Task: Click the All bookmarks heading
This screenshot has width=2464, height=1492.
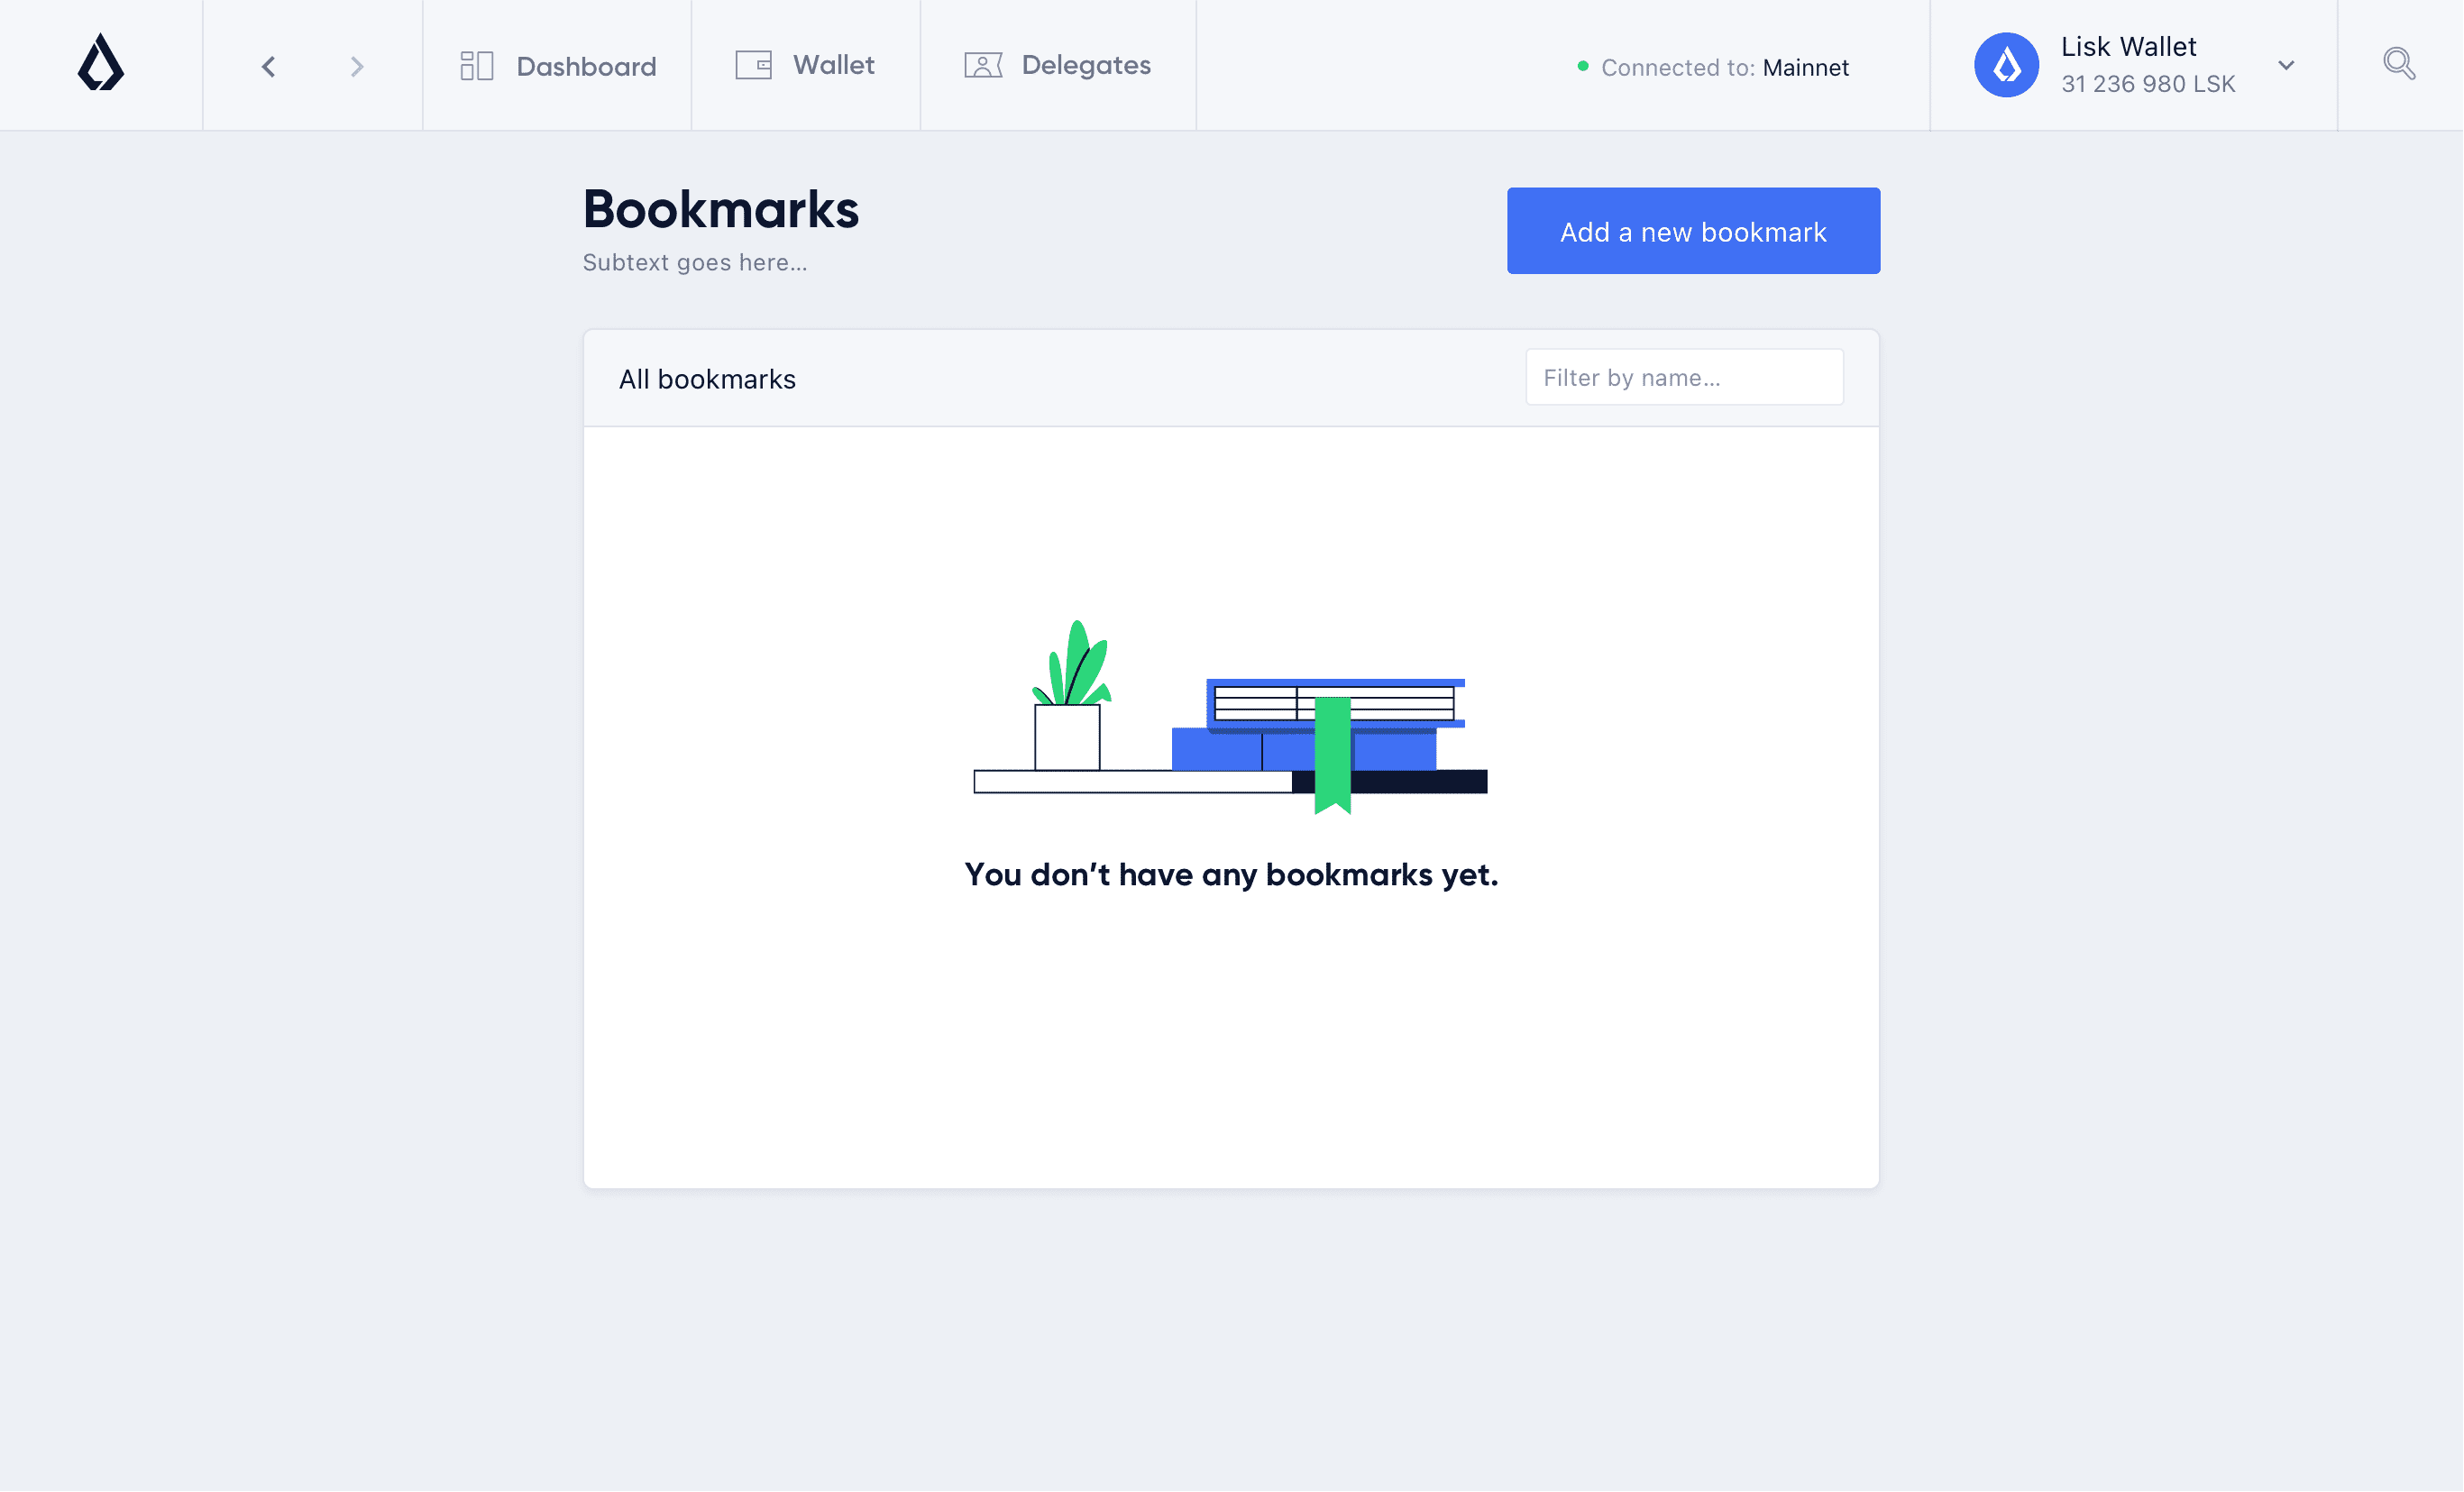Action: pyautogui.click(x=707, y=378)
